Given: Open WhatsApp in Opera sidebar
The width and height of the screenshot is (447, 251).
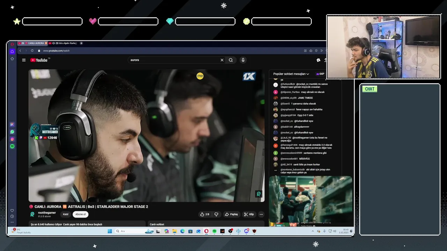Looking at the screenshot, I should click(x=12, y=132).
